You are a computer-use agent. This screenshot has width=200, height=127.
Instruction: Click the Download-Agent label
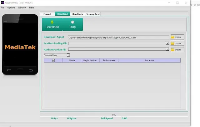click(54, 37)
